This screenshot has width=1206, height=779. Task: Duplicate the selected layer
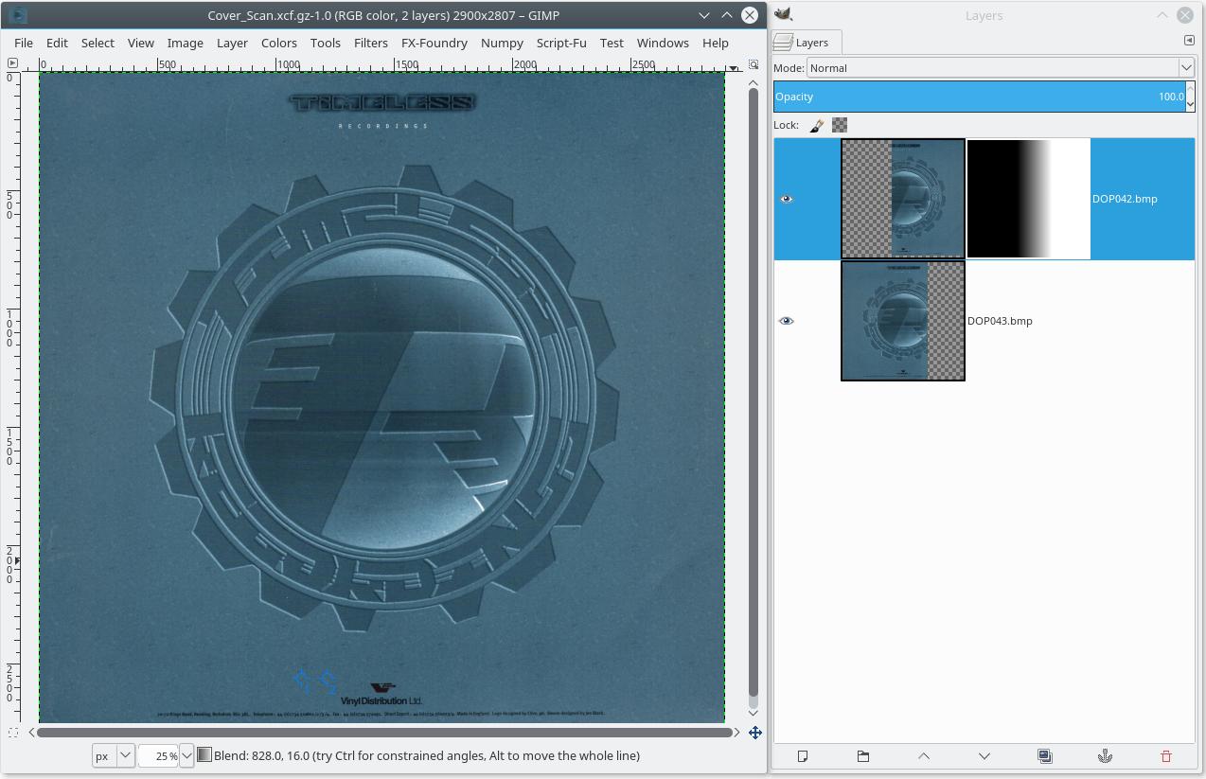[1045, 756]
